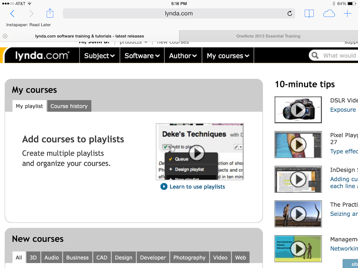Click the search magnifier icon
Viewport: 358px width, 268px height.
point(315,55)
